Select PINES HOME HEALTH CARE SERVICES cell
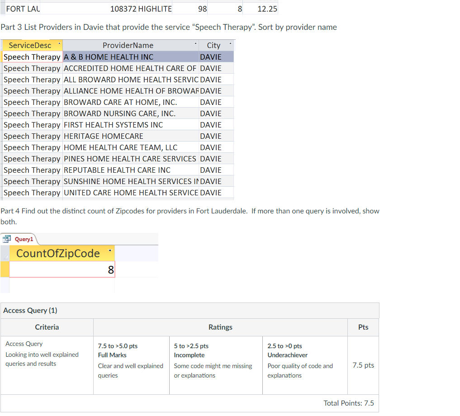 coord(131,159)
